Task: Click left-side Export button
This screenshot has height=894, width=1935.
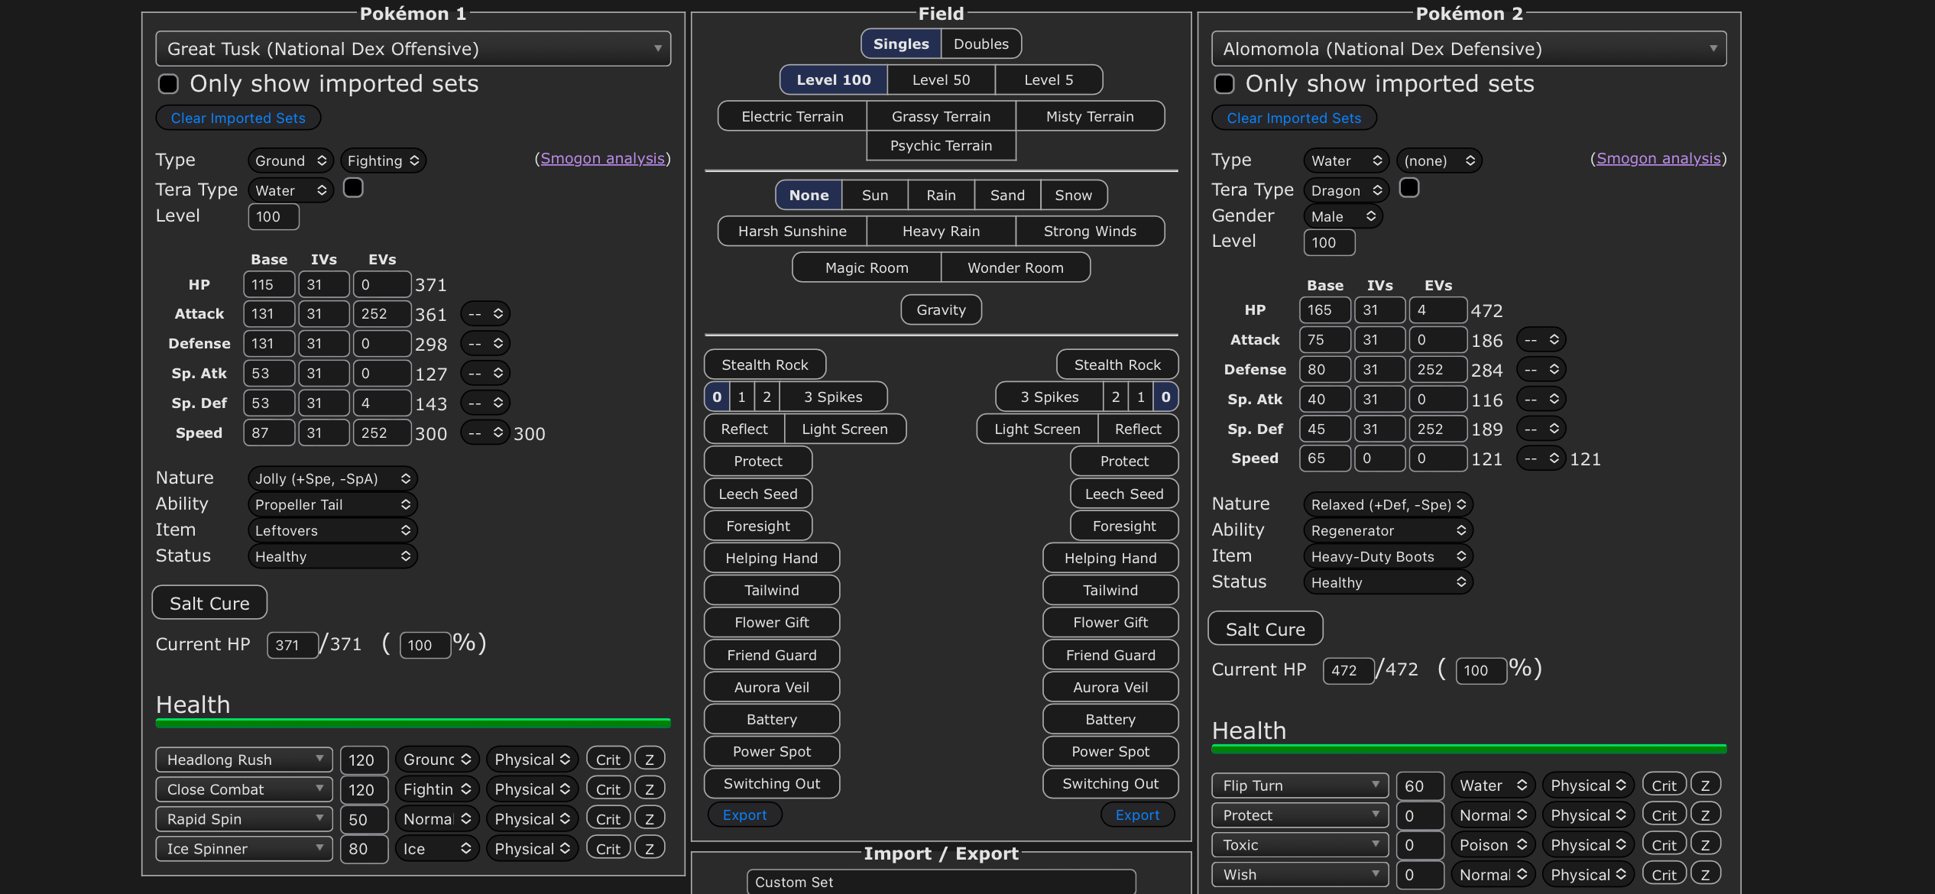Action: pyautogui.click(x=745, y=815)
